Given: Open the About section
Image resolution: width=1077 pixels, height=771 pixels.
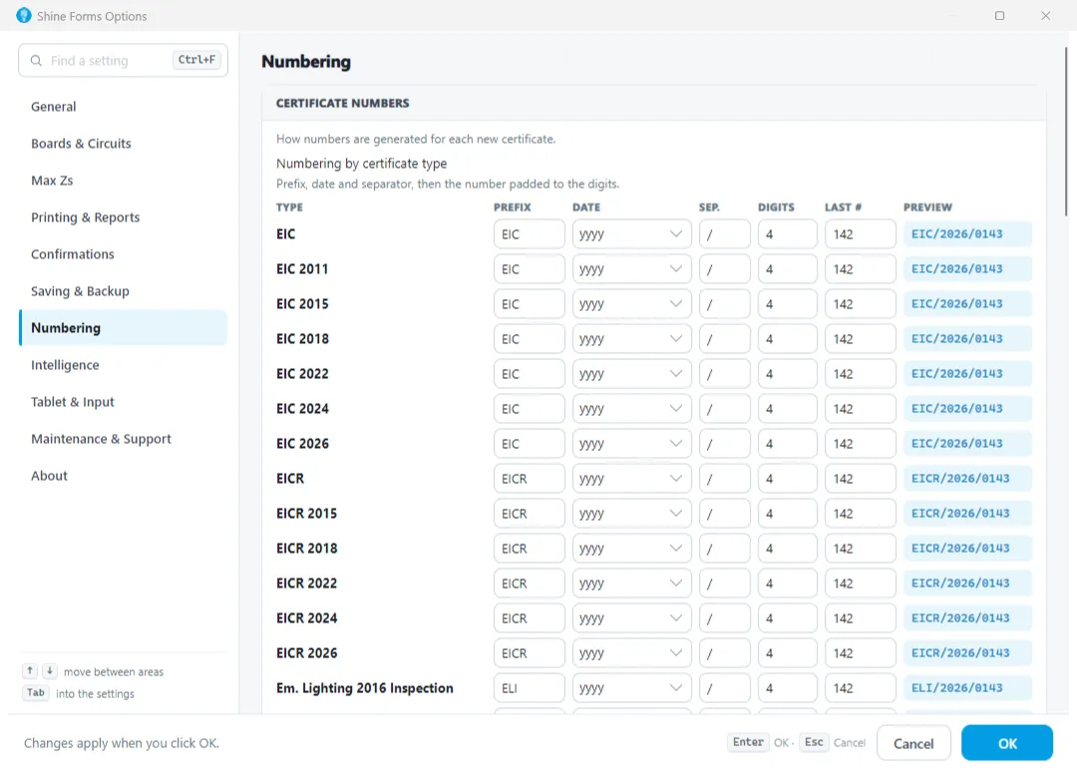Looking at the screenshot, I should pos(123,476).
